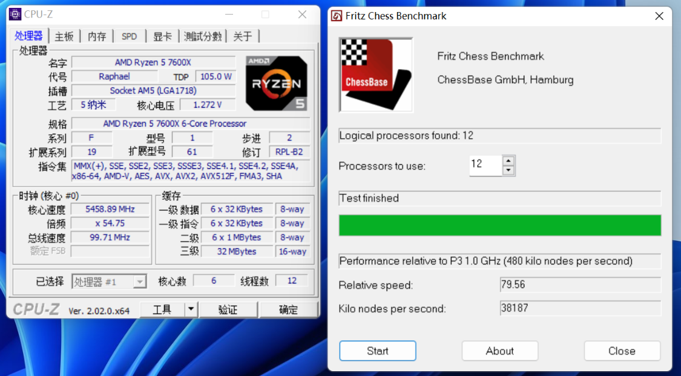Image resolution: width=681 pixels, height=376 pixels.
Task: Click the CPU-Z application icon in titlebar
Action: tap(14, 14)
